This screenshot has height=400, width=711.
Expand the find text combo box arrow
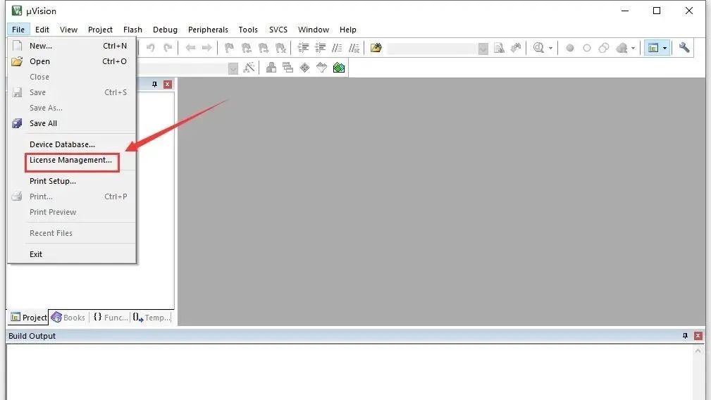click(483, 49)
